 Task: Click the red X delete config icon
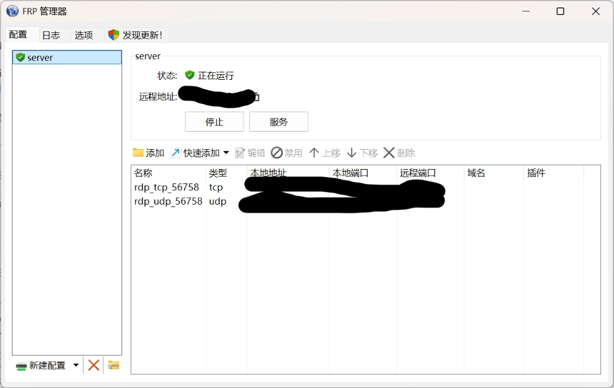click(x=94, y=365)
